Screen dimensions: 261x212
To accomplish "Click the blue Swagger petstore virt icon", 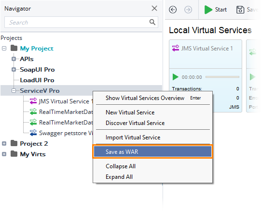I will [x=33, y=133].
